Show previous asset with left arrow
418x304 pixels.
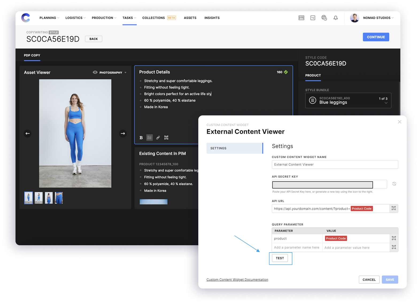tap(28, 133)
